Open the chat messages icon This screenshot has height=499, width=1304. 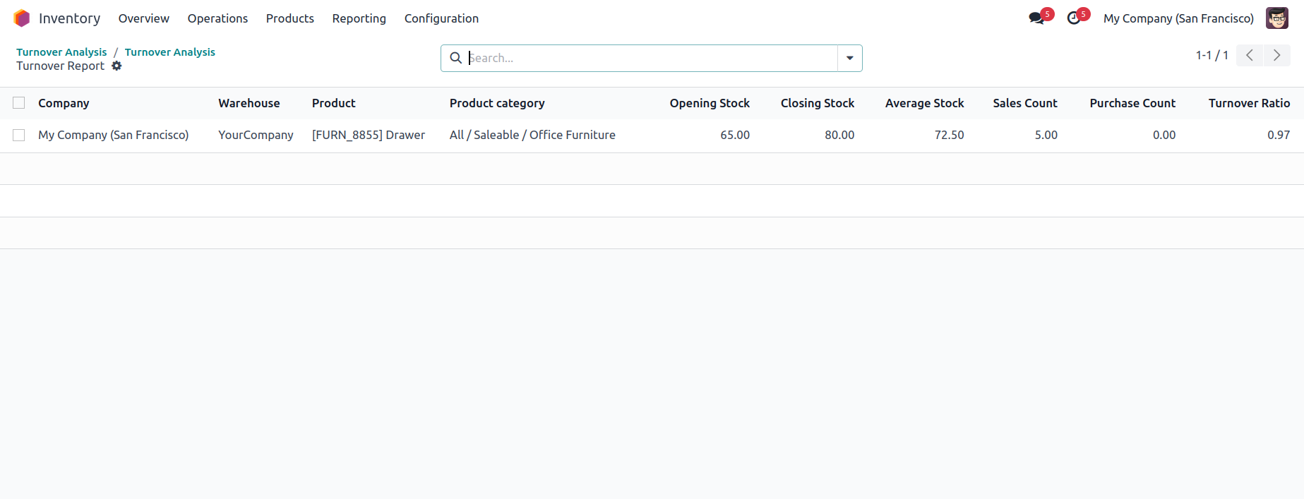pyautogui.click(x=1036, y=18)
